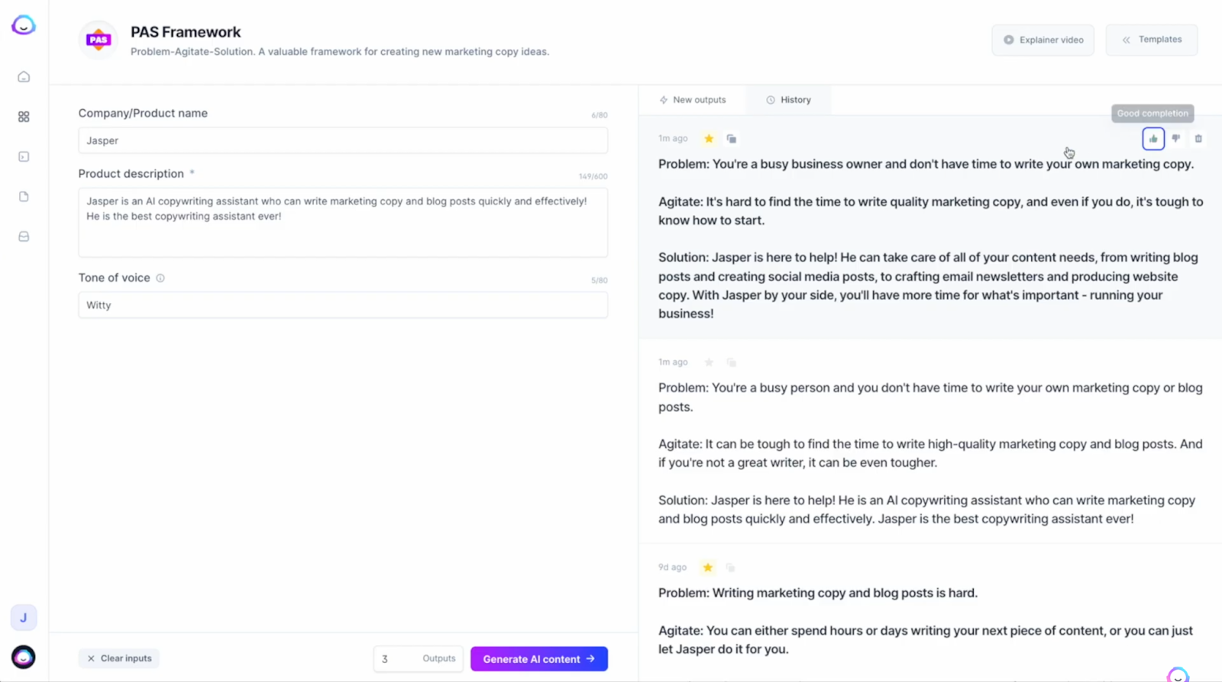Watch the Explainer video

pyautogui.click(x=1043, y=40)
